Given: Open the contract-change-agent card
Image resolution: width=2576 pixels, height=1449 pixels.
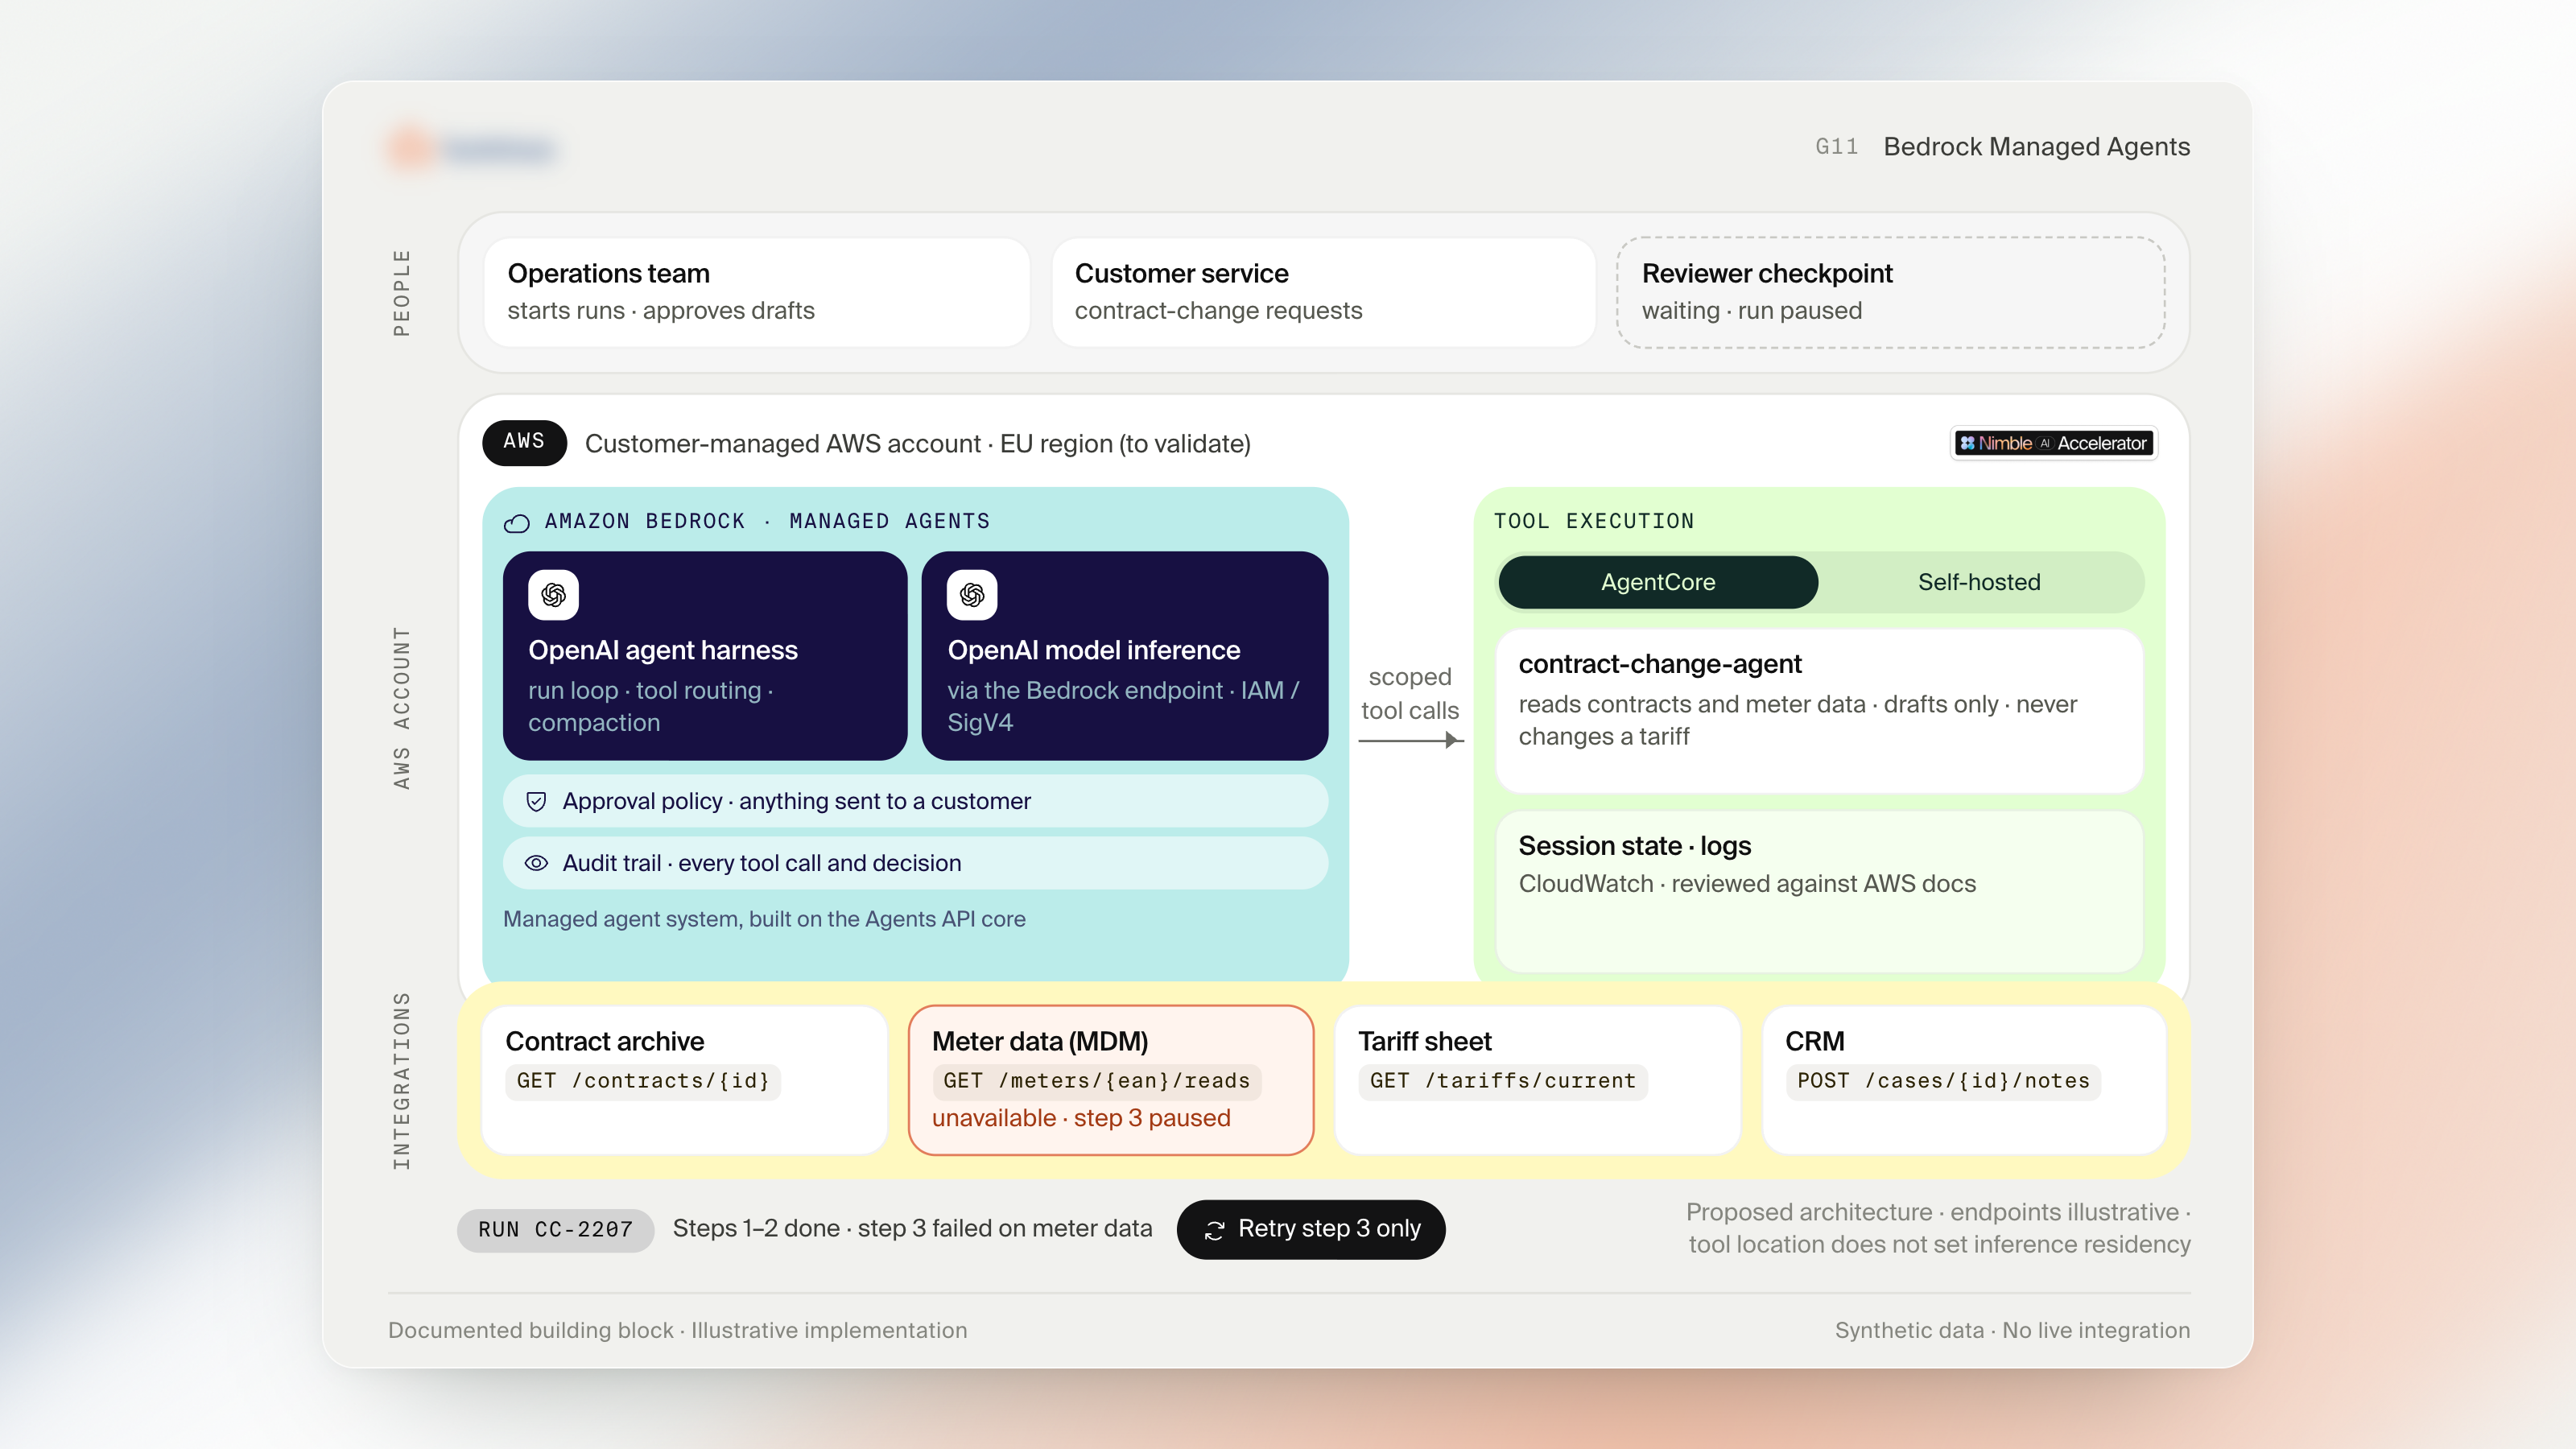Looking at the screenshot, I should 1819,711.
